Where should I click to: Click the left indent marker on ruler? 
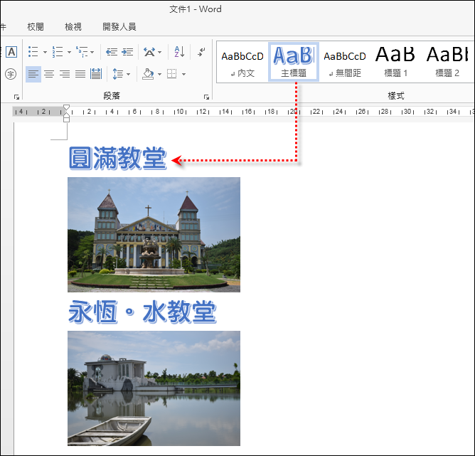(66, 119)
